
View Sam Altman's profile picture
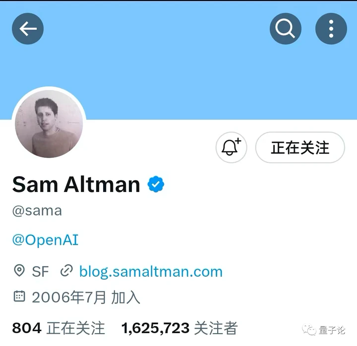pos(49,124)
